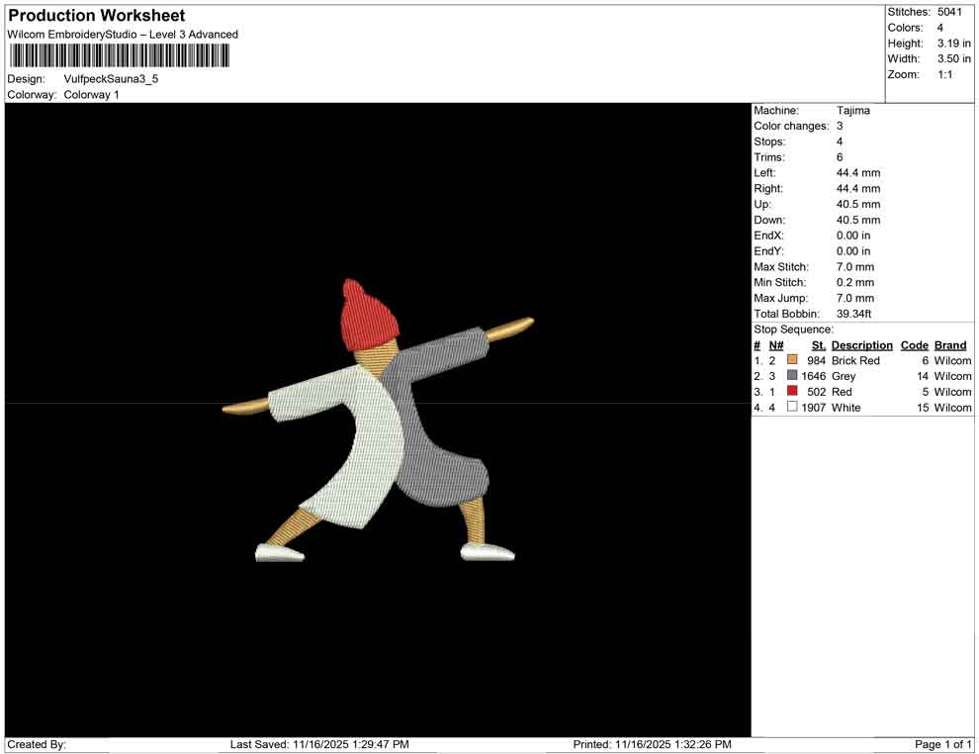Click the Production Worksheet title

pos(96,16)
